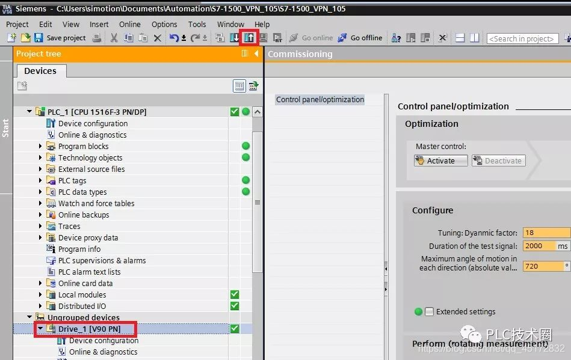571x360 pixels.
Task: Click the Copy icon in toolbar
Action: [x=128, y=37]
